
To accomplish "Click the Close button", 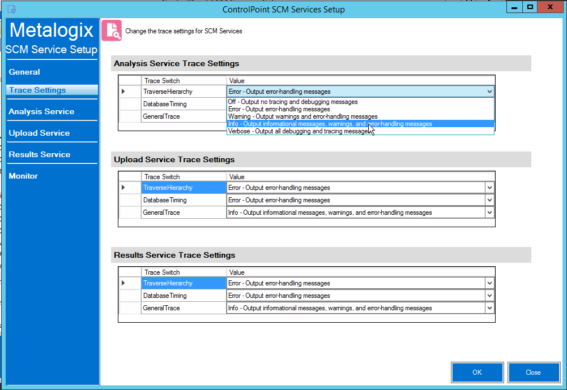I will (x=533, y=372).
